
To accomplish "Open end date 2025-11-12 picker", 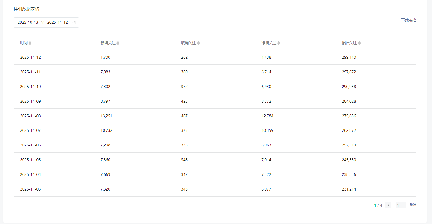I will pyautogui.click(x=57, y=23).
